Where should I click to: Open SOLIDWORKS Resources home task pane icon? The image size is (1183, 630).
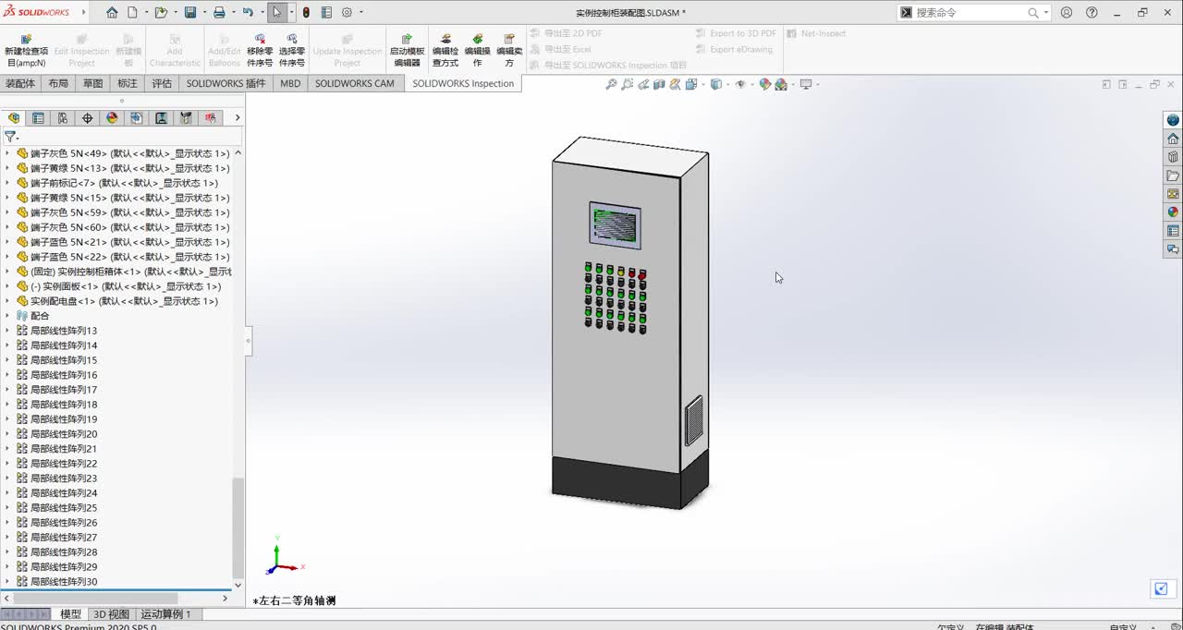click(x=1173, y=139)
